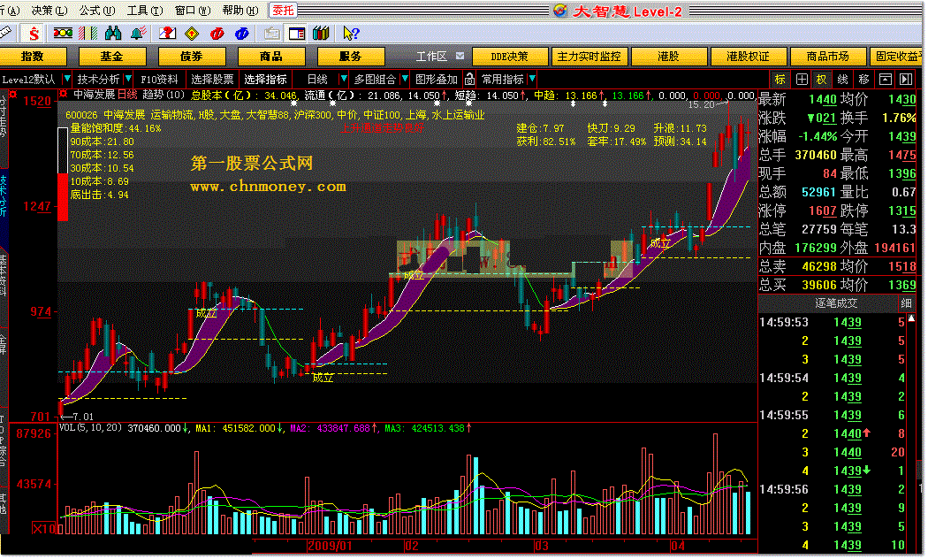Click the red gear icon beside 中海发展
This screenshot has height=559, width=928.
point(63,94)
